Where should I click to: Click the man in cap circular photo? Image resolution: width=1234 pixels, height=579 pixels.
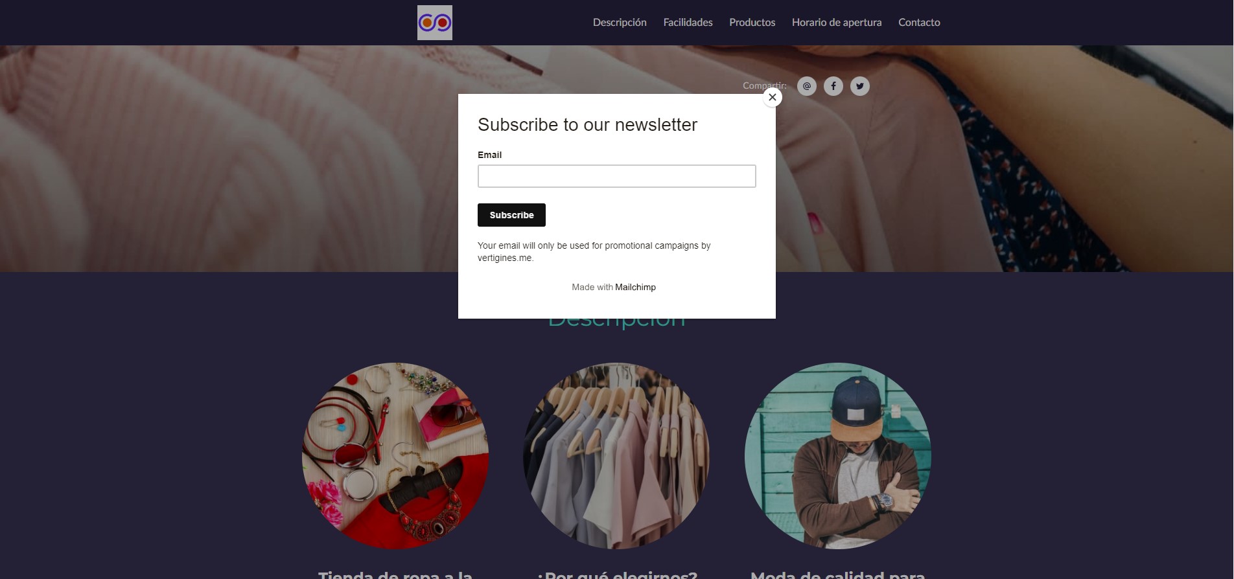pos(837,455)
